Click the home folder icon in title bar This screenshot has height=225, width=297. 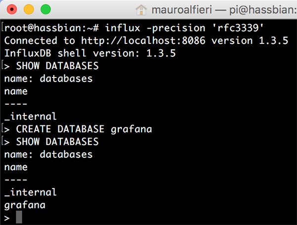point(142,9)
